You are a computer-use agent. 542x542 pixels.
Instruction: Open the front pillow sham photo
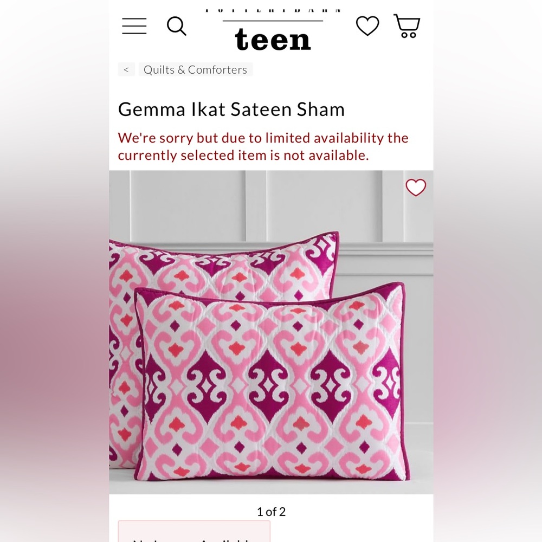(272, 384)
